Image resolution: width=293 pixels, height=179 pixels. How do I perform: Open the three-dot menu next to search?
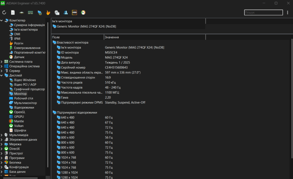coord(288,13)
